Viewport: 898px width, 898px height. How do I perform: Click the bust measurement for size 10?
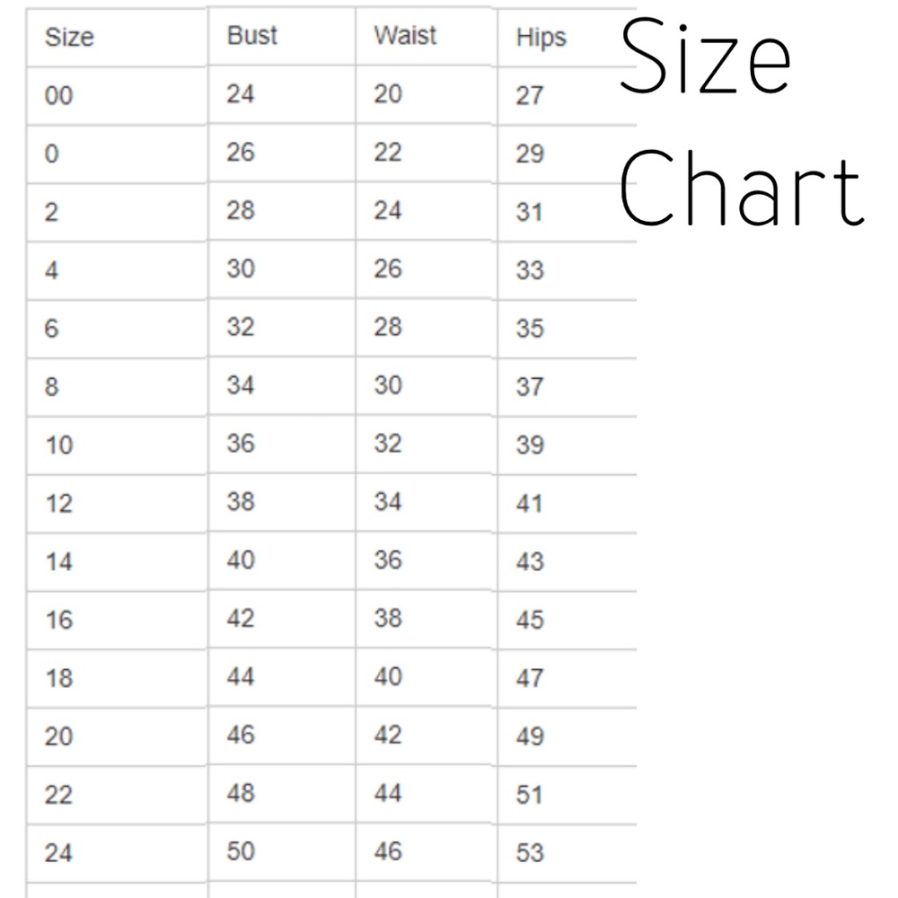coord(241,444)
